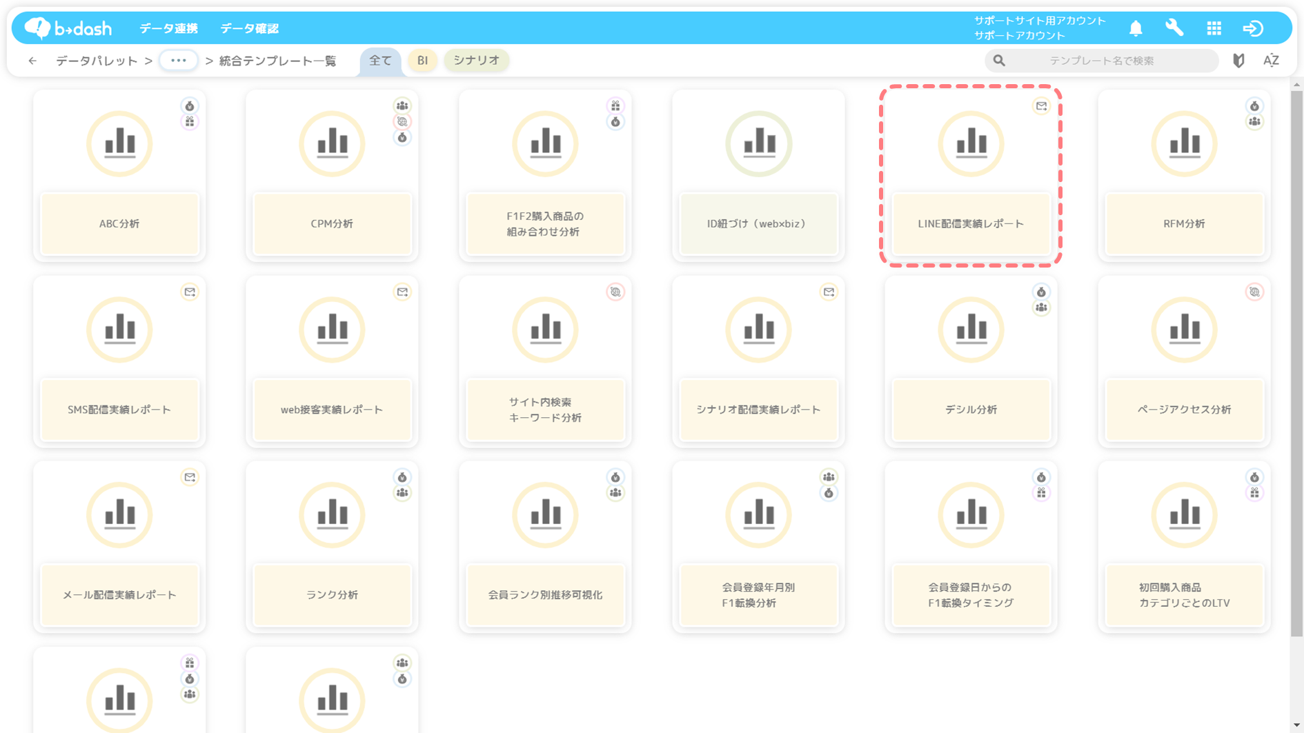This screenshot has height=733, width=1304.
Task: Open SMS配信実績レポート template
Action: tap(119, 410)
